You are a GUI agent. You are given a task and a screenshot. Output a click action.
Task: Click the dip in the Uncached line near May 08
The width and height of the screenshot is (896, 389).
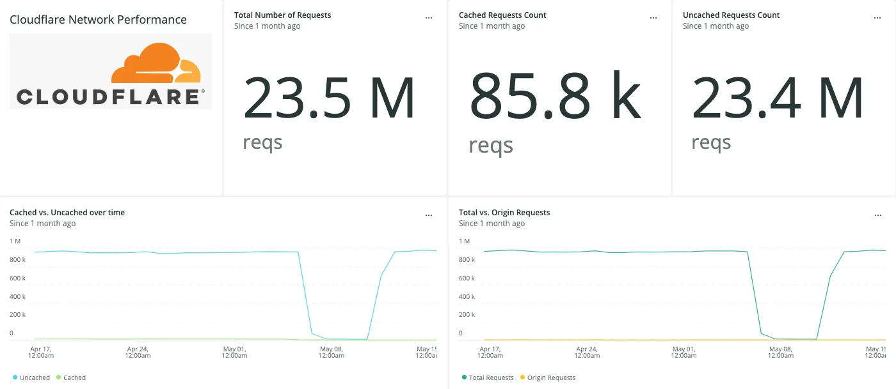[x=330, y=334]
